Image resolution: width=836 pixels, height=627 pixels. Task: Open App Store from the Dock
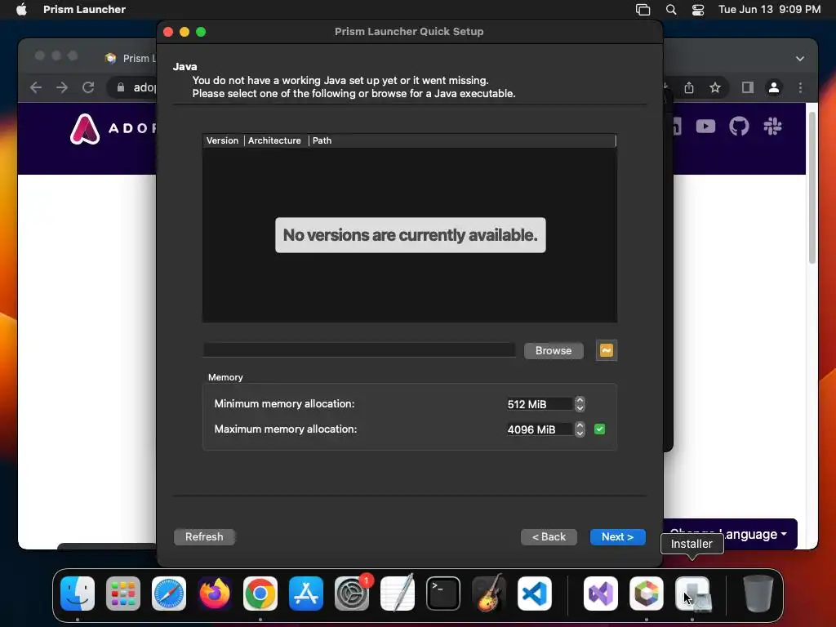306,594
